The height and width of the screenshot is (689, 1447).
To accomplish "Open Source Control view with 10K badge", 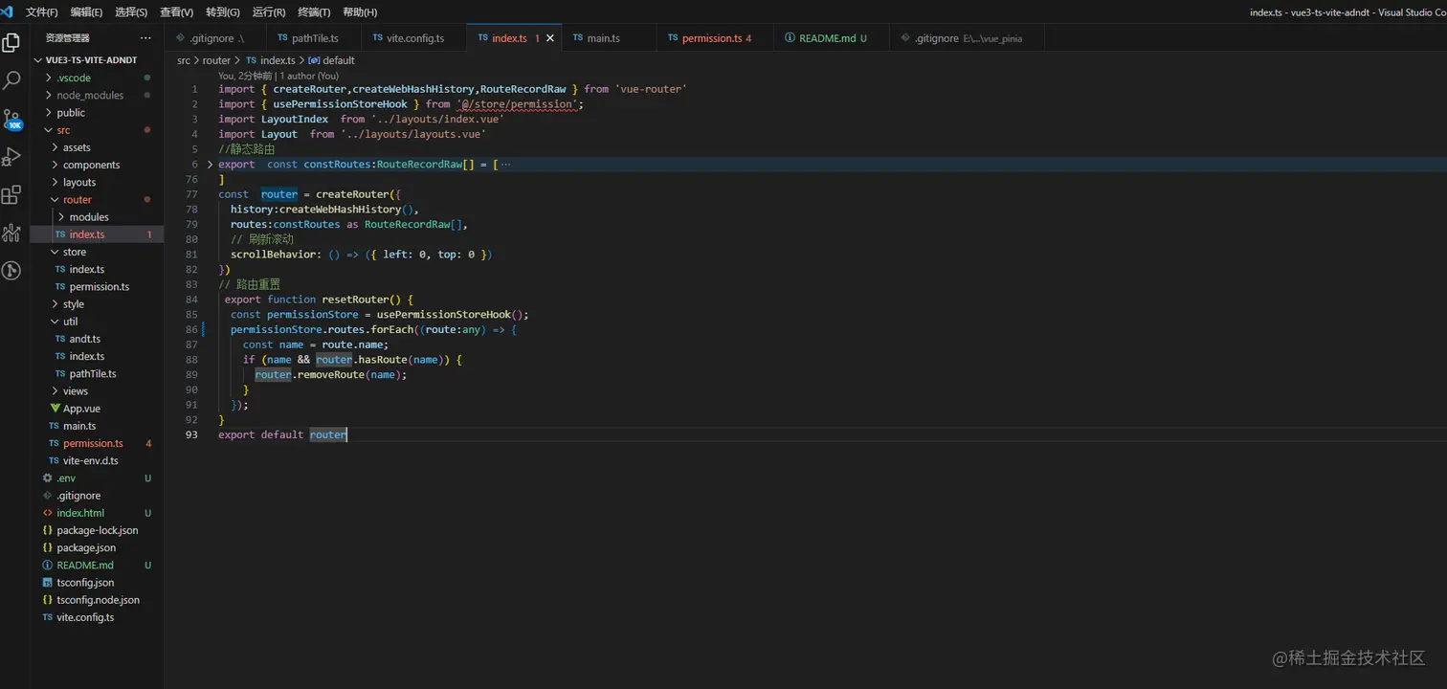I will 11,120.
